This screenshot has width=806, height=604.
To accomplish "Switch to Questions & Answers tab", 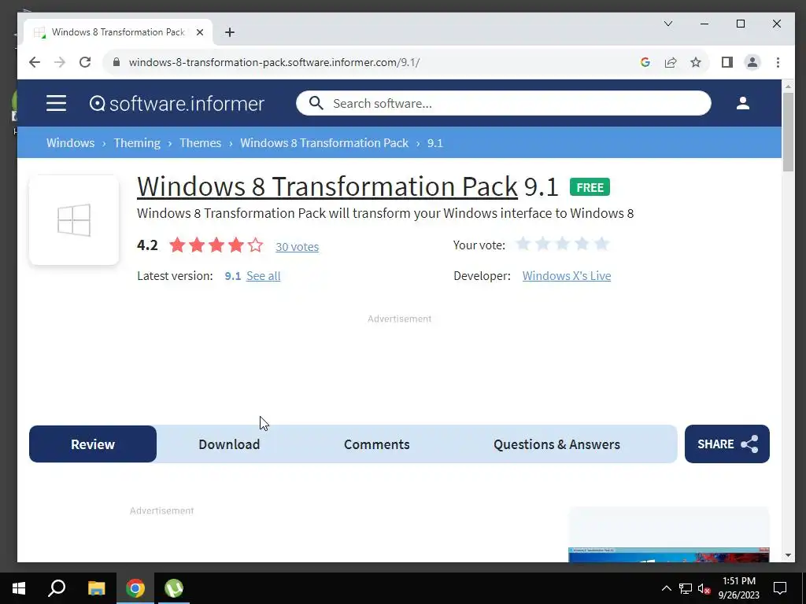I will coord(556,444).
